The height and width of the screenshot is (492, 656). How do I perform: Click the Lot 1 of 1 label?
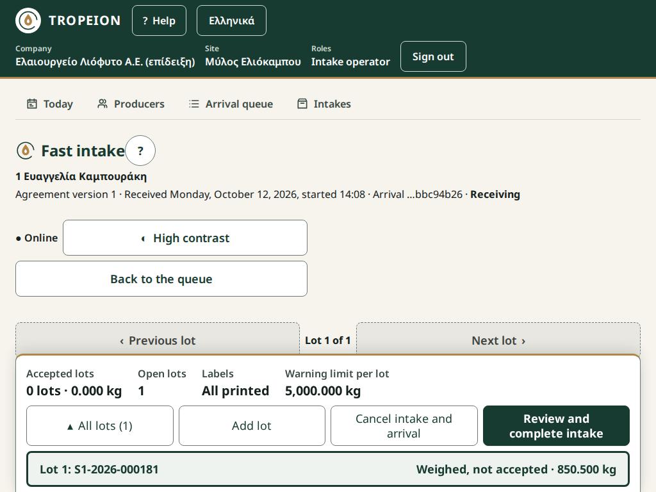pos(328,341)
